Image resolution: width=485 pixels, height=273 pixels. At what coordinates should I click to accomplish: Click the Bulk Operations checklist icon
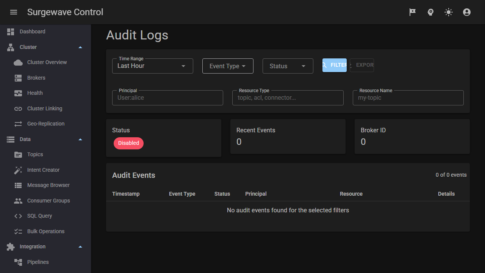tap(18, 232)
